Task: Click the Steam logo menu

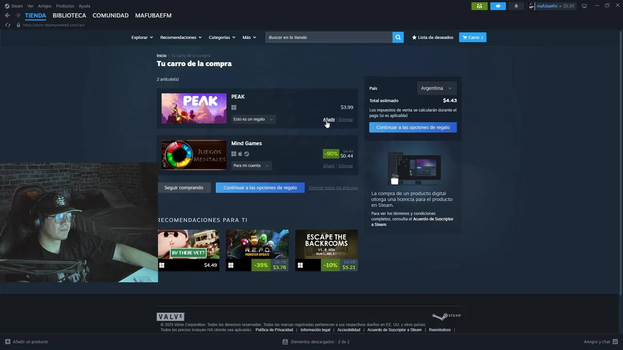Action: pos(7,6)
